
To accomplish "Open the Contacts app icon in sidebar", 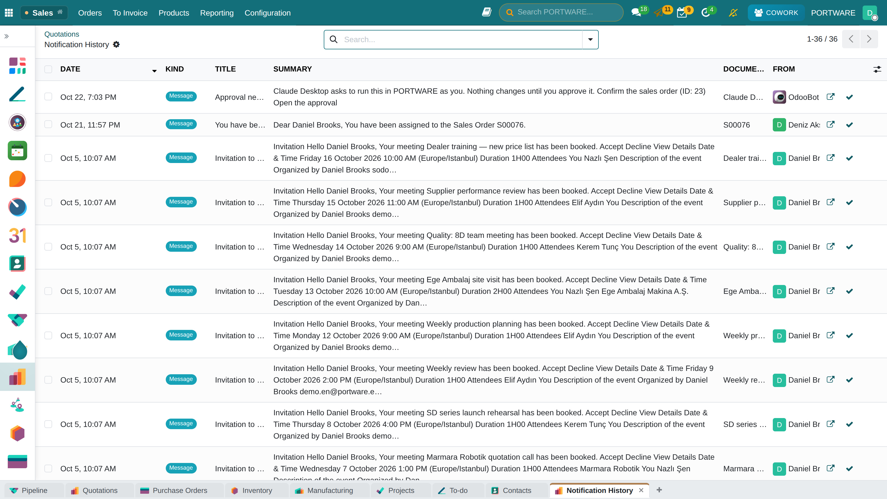I will point(17,264).
